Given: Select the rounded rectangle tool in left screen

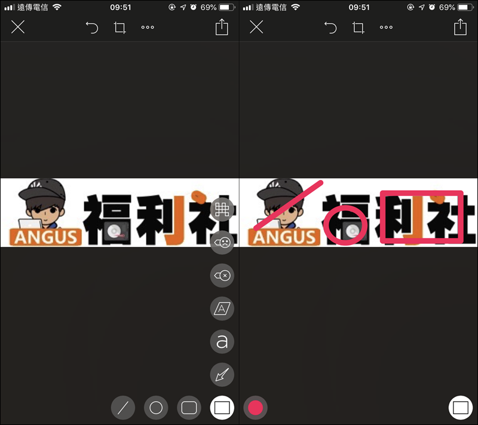Looking at the screenshot, I should (189, 408).
